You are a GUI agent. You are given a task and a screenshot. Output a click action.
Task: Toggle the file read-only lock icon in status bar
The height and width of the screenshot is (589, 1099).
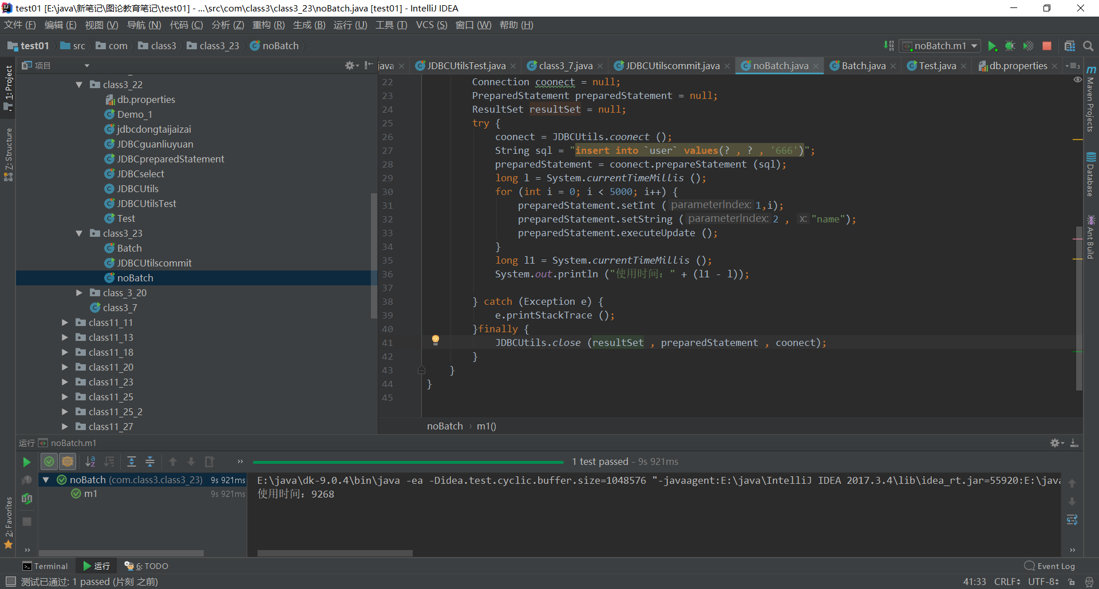[1071, 582]
